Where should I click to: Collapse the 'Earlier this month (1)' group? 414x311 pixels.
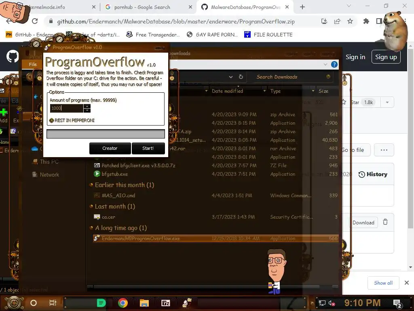(91, 185)
